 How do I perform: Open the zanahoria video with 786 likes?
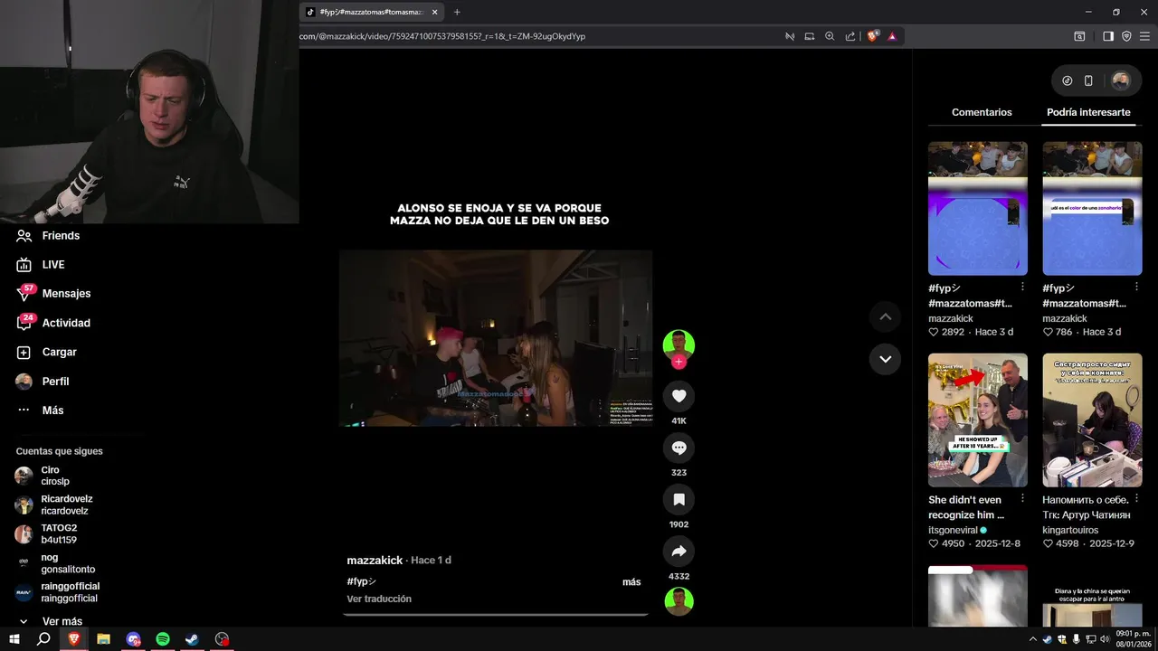point(1092,208)
